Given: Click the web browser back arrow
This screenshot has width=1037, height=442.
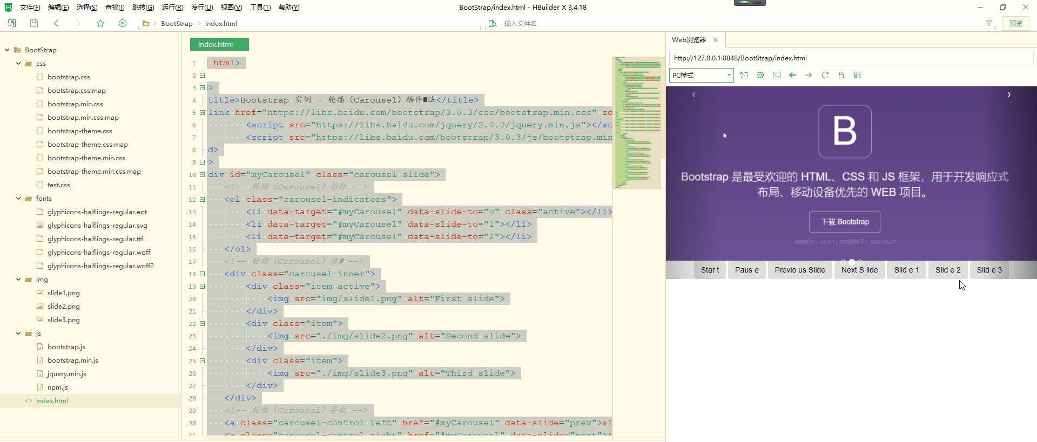Looking at the screenshot, I should (792, 75).
